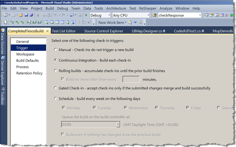Open the Team menu

[76, 9]
